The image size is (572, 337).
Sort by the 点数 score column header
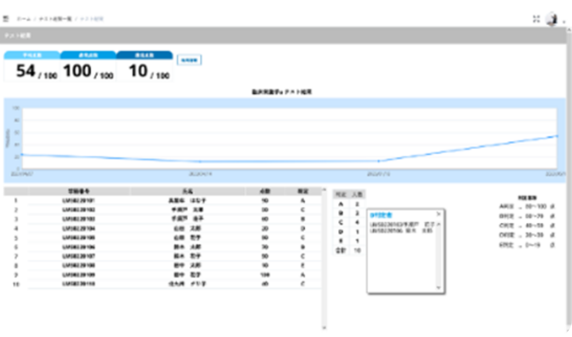(x=265, y=192)
